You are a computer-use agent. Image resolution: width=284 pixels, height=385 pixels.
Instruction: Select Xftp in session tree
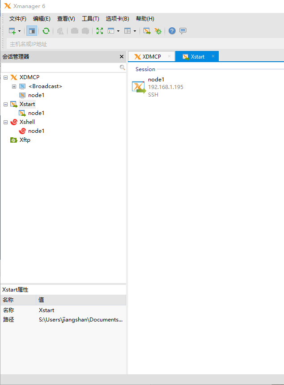pos(25,140)
